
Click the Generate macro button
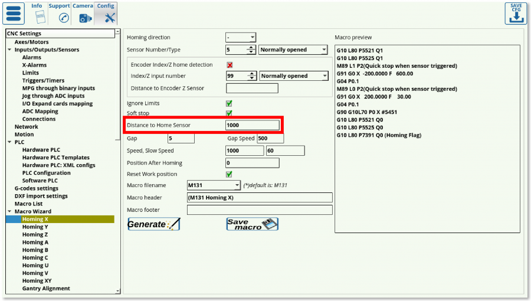[153, 224]
